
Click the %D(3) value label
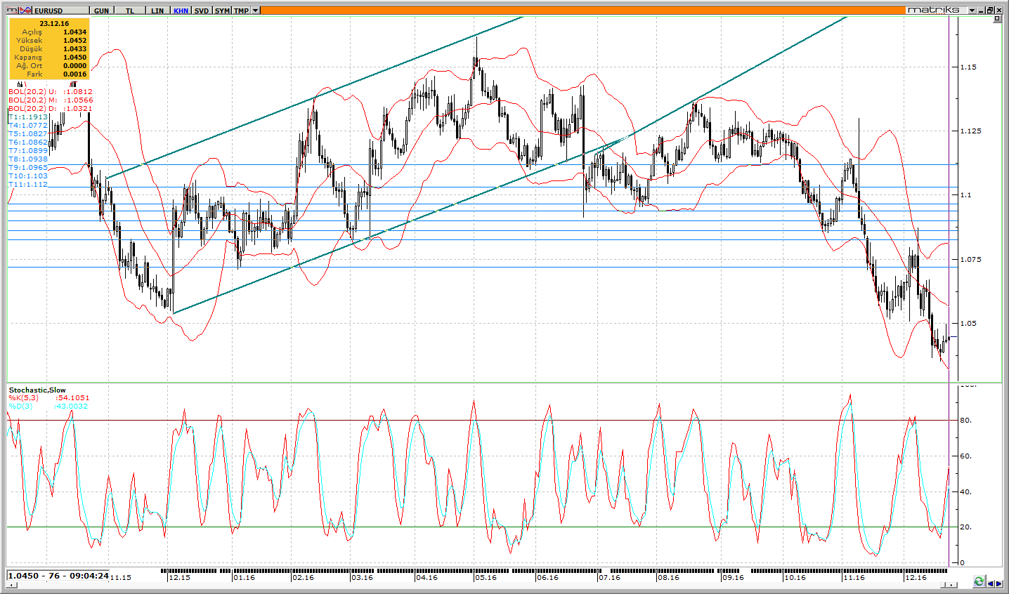click(48, 406)
